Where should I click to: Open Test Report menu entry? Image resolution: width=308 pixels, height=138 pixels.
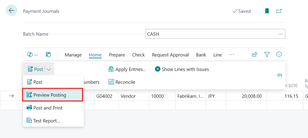(x=46, y=121)
